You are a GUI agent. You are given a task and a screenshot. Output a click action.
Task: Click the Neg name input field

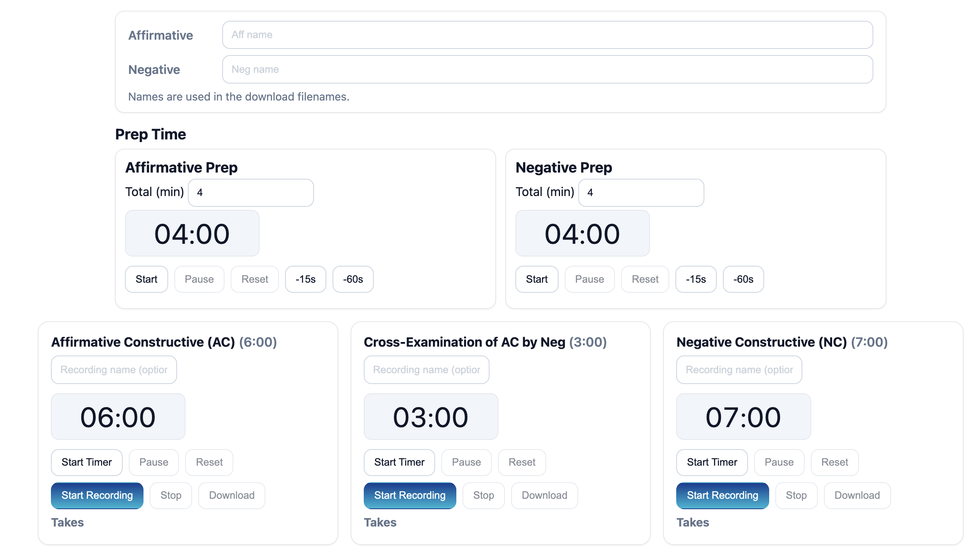pos(547,69)
